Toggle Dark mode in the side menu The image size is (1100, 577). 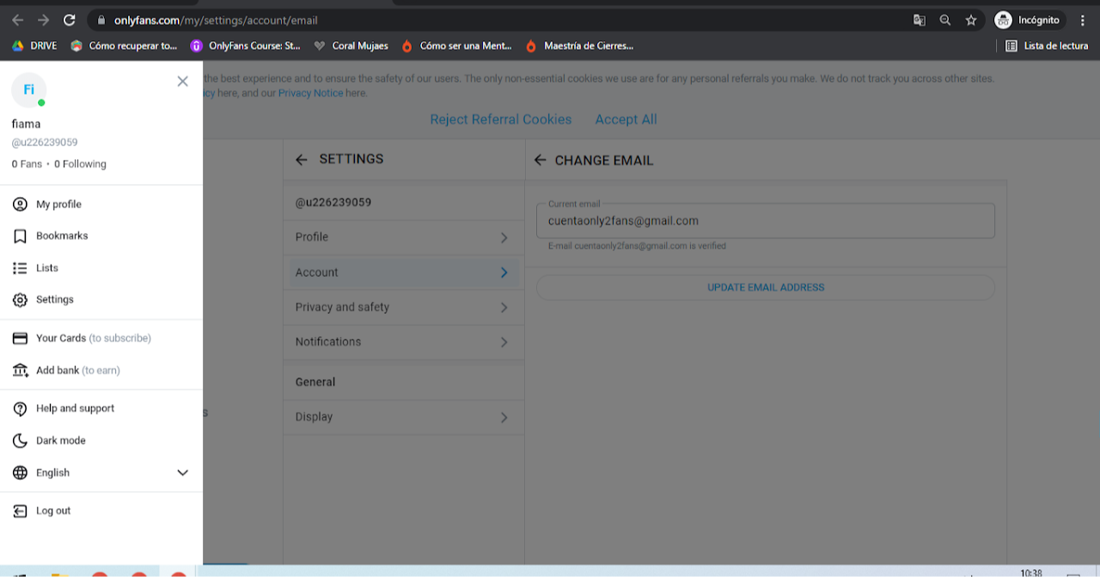[60, 440]
